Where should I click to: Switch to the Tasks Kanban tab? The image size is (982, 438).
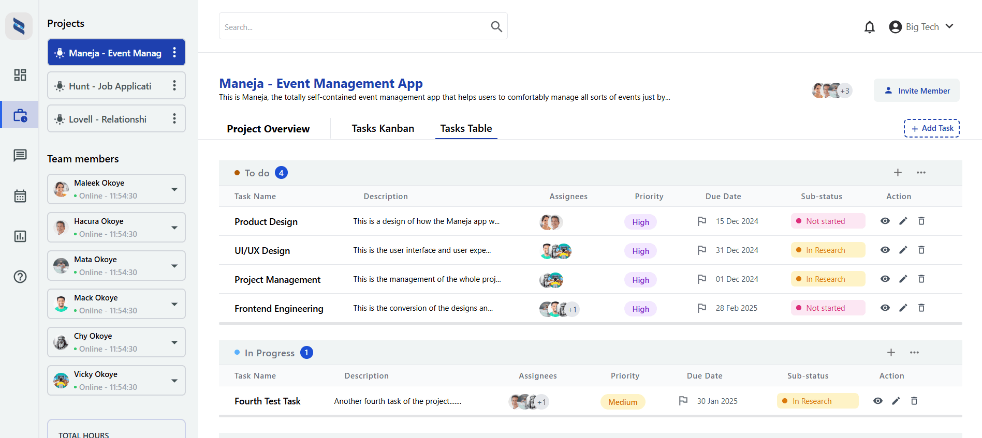pyautogui.click(x=383, y=128)
